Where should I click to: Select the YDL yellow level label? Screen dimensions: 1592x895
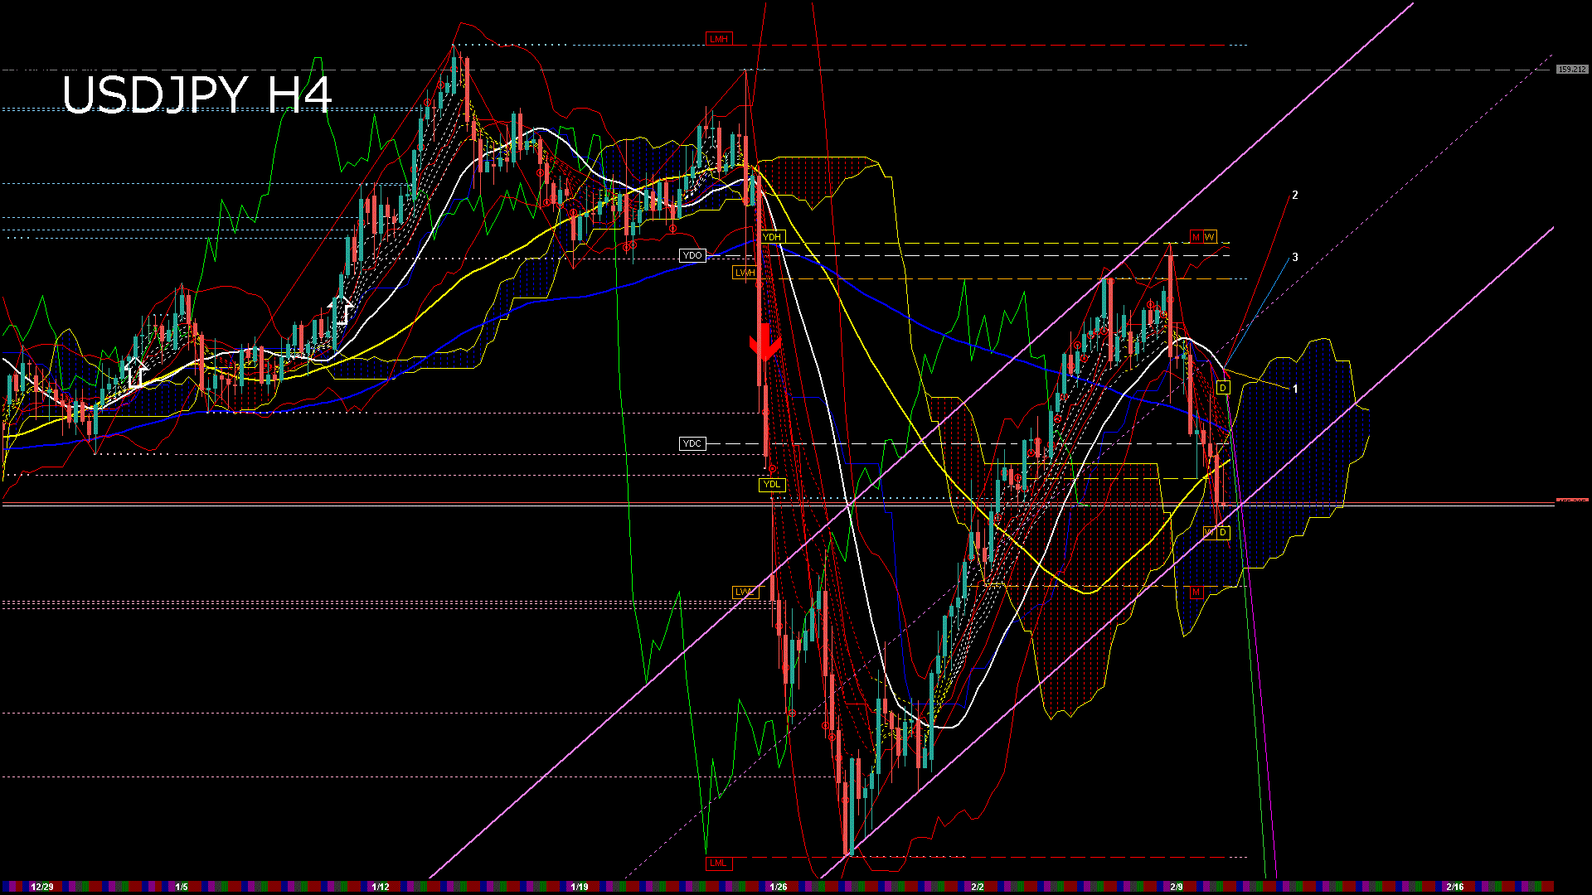pos(772,485)
